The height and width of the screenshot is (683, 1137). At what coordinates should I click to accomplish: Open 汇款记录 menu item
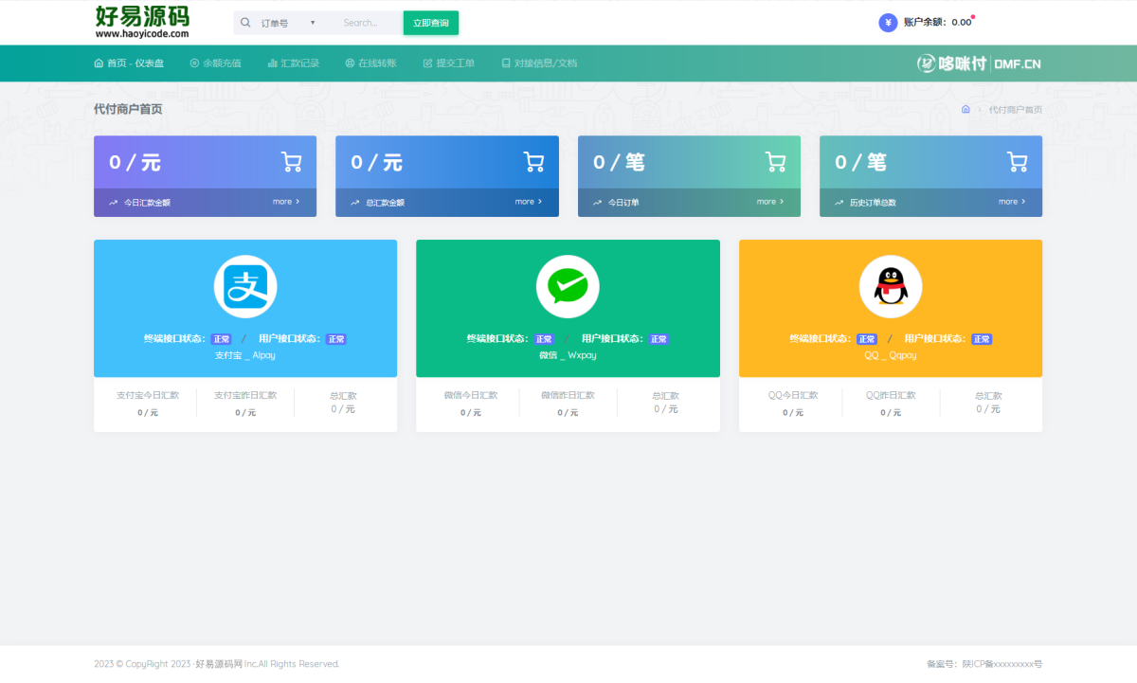pos(294,63)
